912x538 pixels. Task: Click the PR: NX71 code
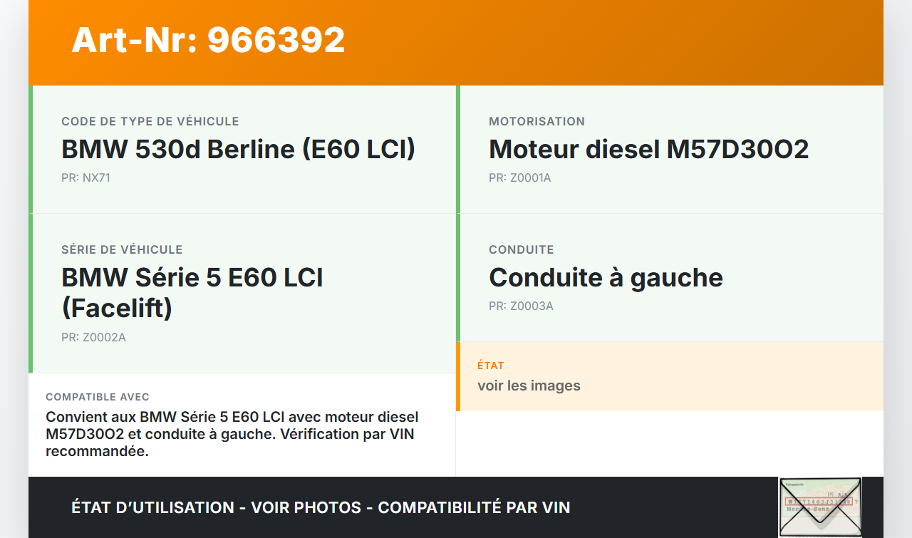click(85, 178)
